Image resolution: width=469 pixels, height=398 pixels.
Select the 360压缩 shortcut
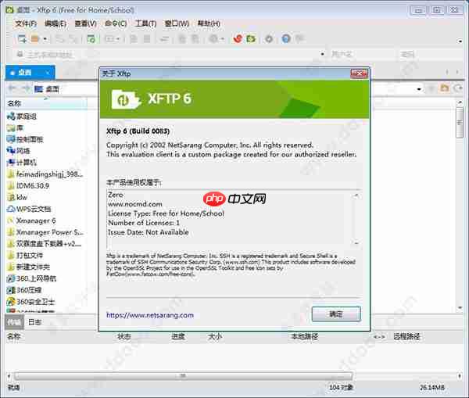(x=24, y=290)
